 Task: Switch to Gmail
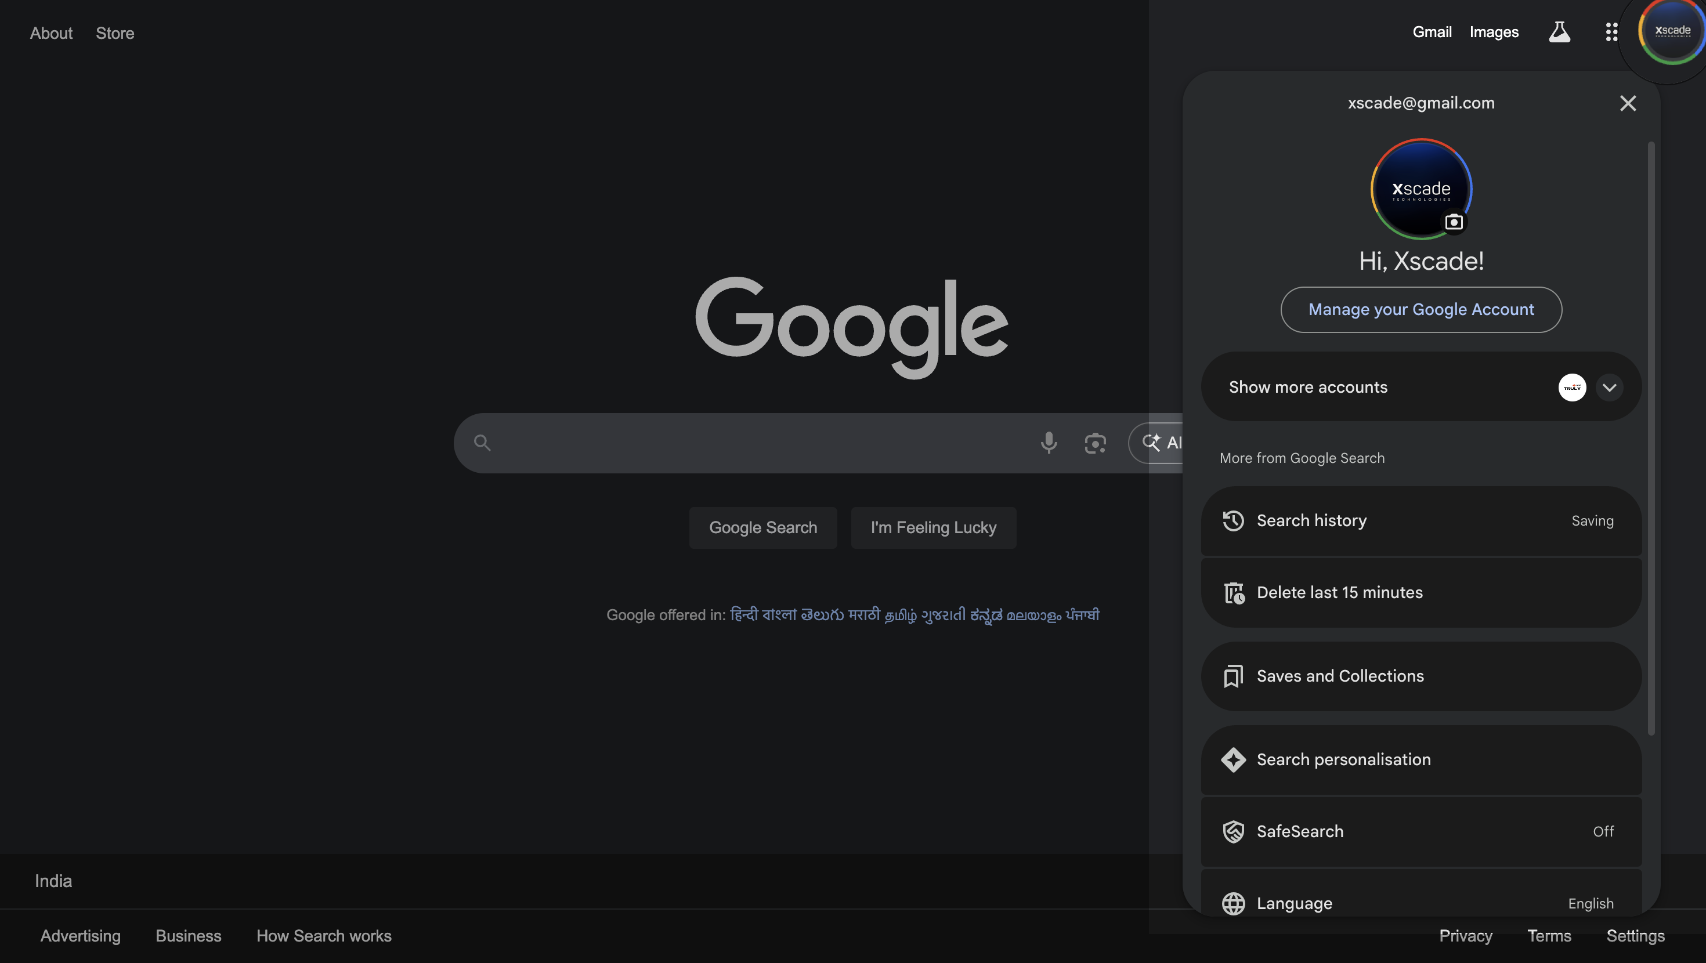[x=1432, y=32]
